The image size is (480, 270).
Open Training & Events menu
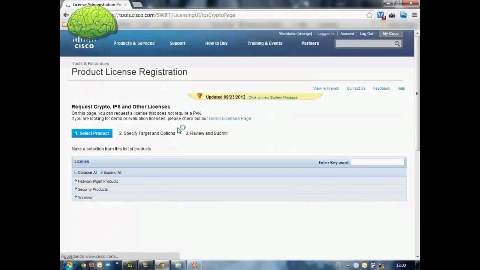click(265, 43)
